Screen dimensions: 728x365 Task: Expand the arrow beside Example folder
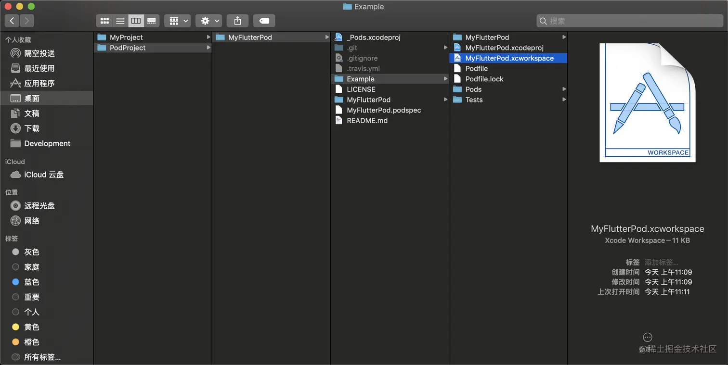click(446, 79)
